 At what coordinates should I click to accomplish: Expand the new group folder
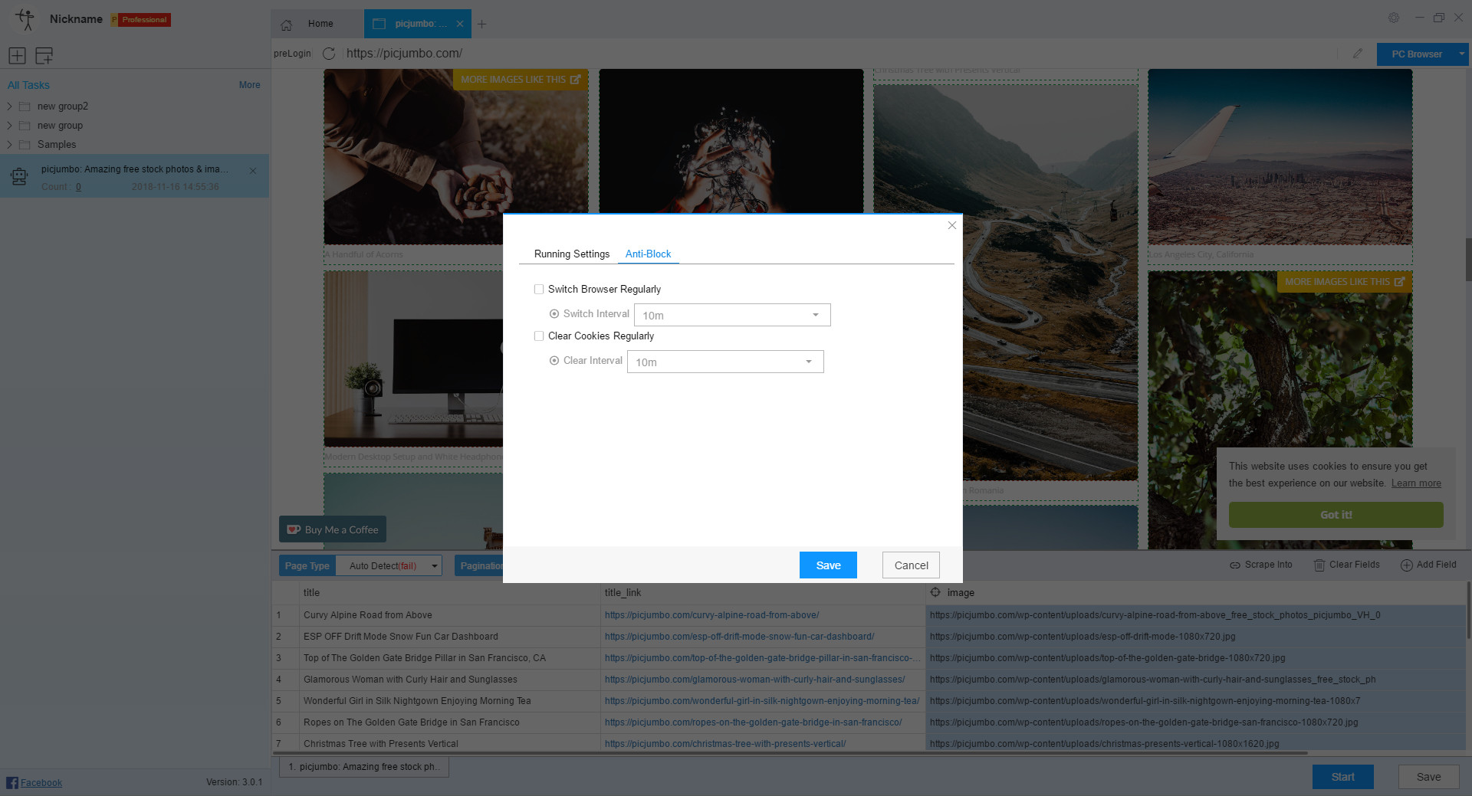click(x=9, y=126)
